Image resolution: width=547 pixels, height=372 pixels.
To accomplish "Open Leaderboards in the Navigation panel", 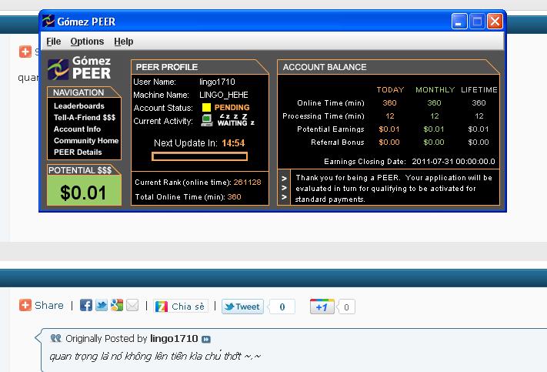I will [x=78, y=106].
